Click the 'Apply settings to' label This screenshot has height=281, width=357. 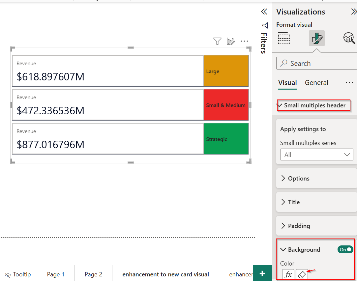click(x=303, y=129)
